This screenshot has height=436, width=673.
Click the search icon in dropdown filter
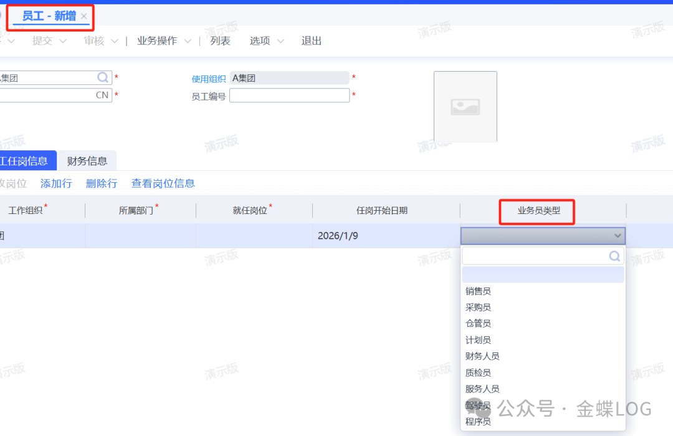(x=614, y=256)
